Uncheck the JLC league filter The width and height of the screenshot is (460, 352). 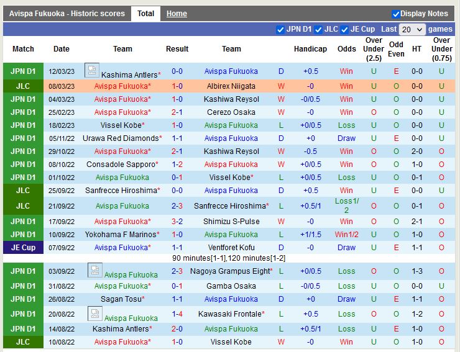point(318,30)
